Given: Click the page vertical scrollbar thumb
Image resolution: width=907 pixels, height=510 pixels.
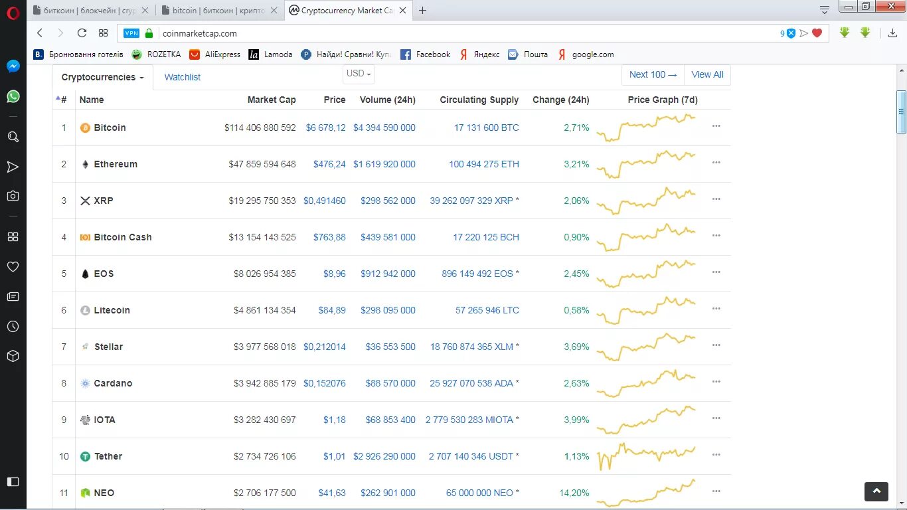Looking at the screenshot, I should pos(901,111).
